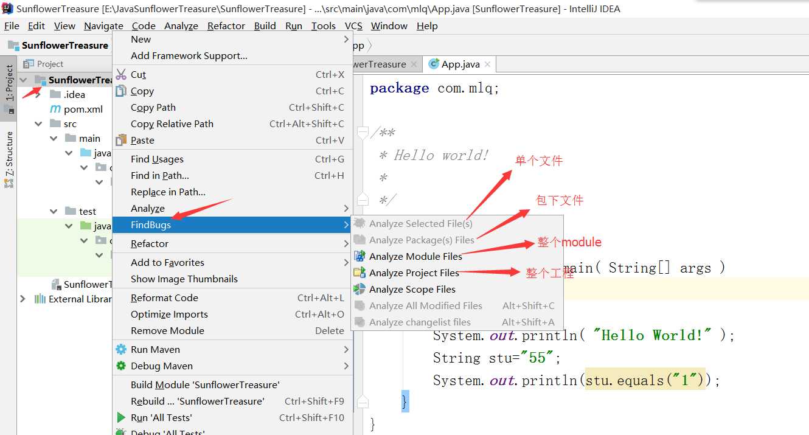Click the Project panel view icon
This screenshot has width=809, height=435.
(x=29, y=64)
